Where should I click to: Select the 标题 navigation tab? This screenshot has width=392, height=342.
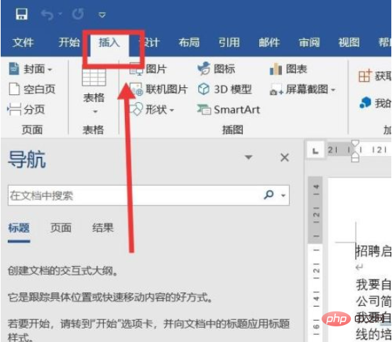19,228
